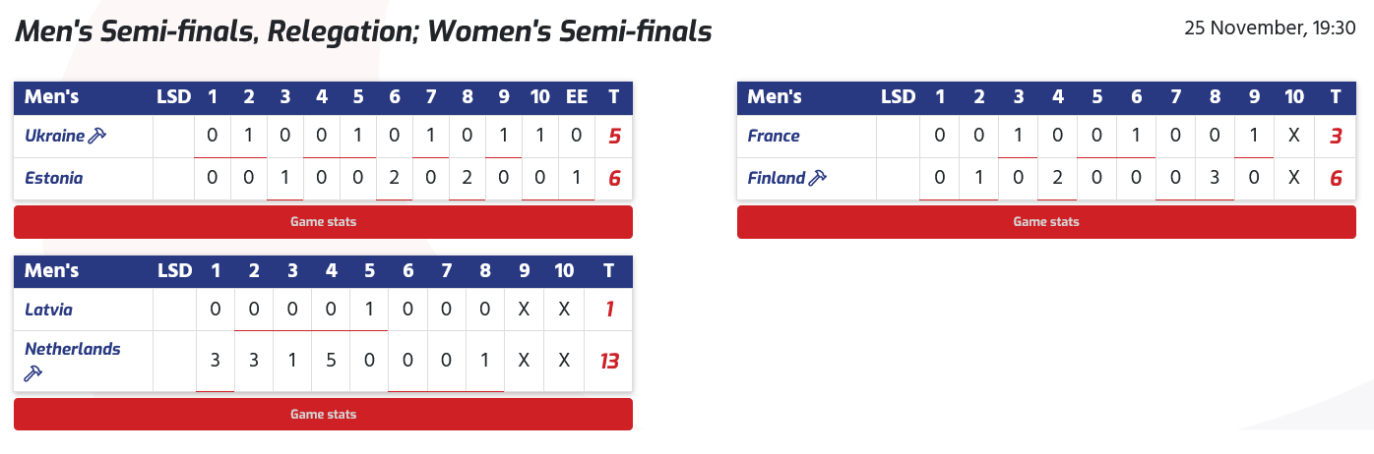Open the Ukraine team link
The height and width of the screenshot is (454, 1374).
(55, 137)
